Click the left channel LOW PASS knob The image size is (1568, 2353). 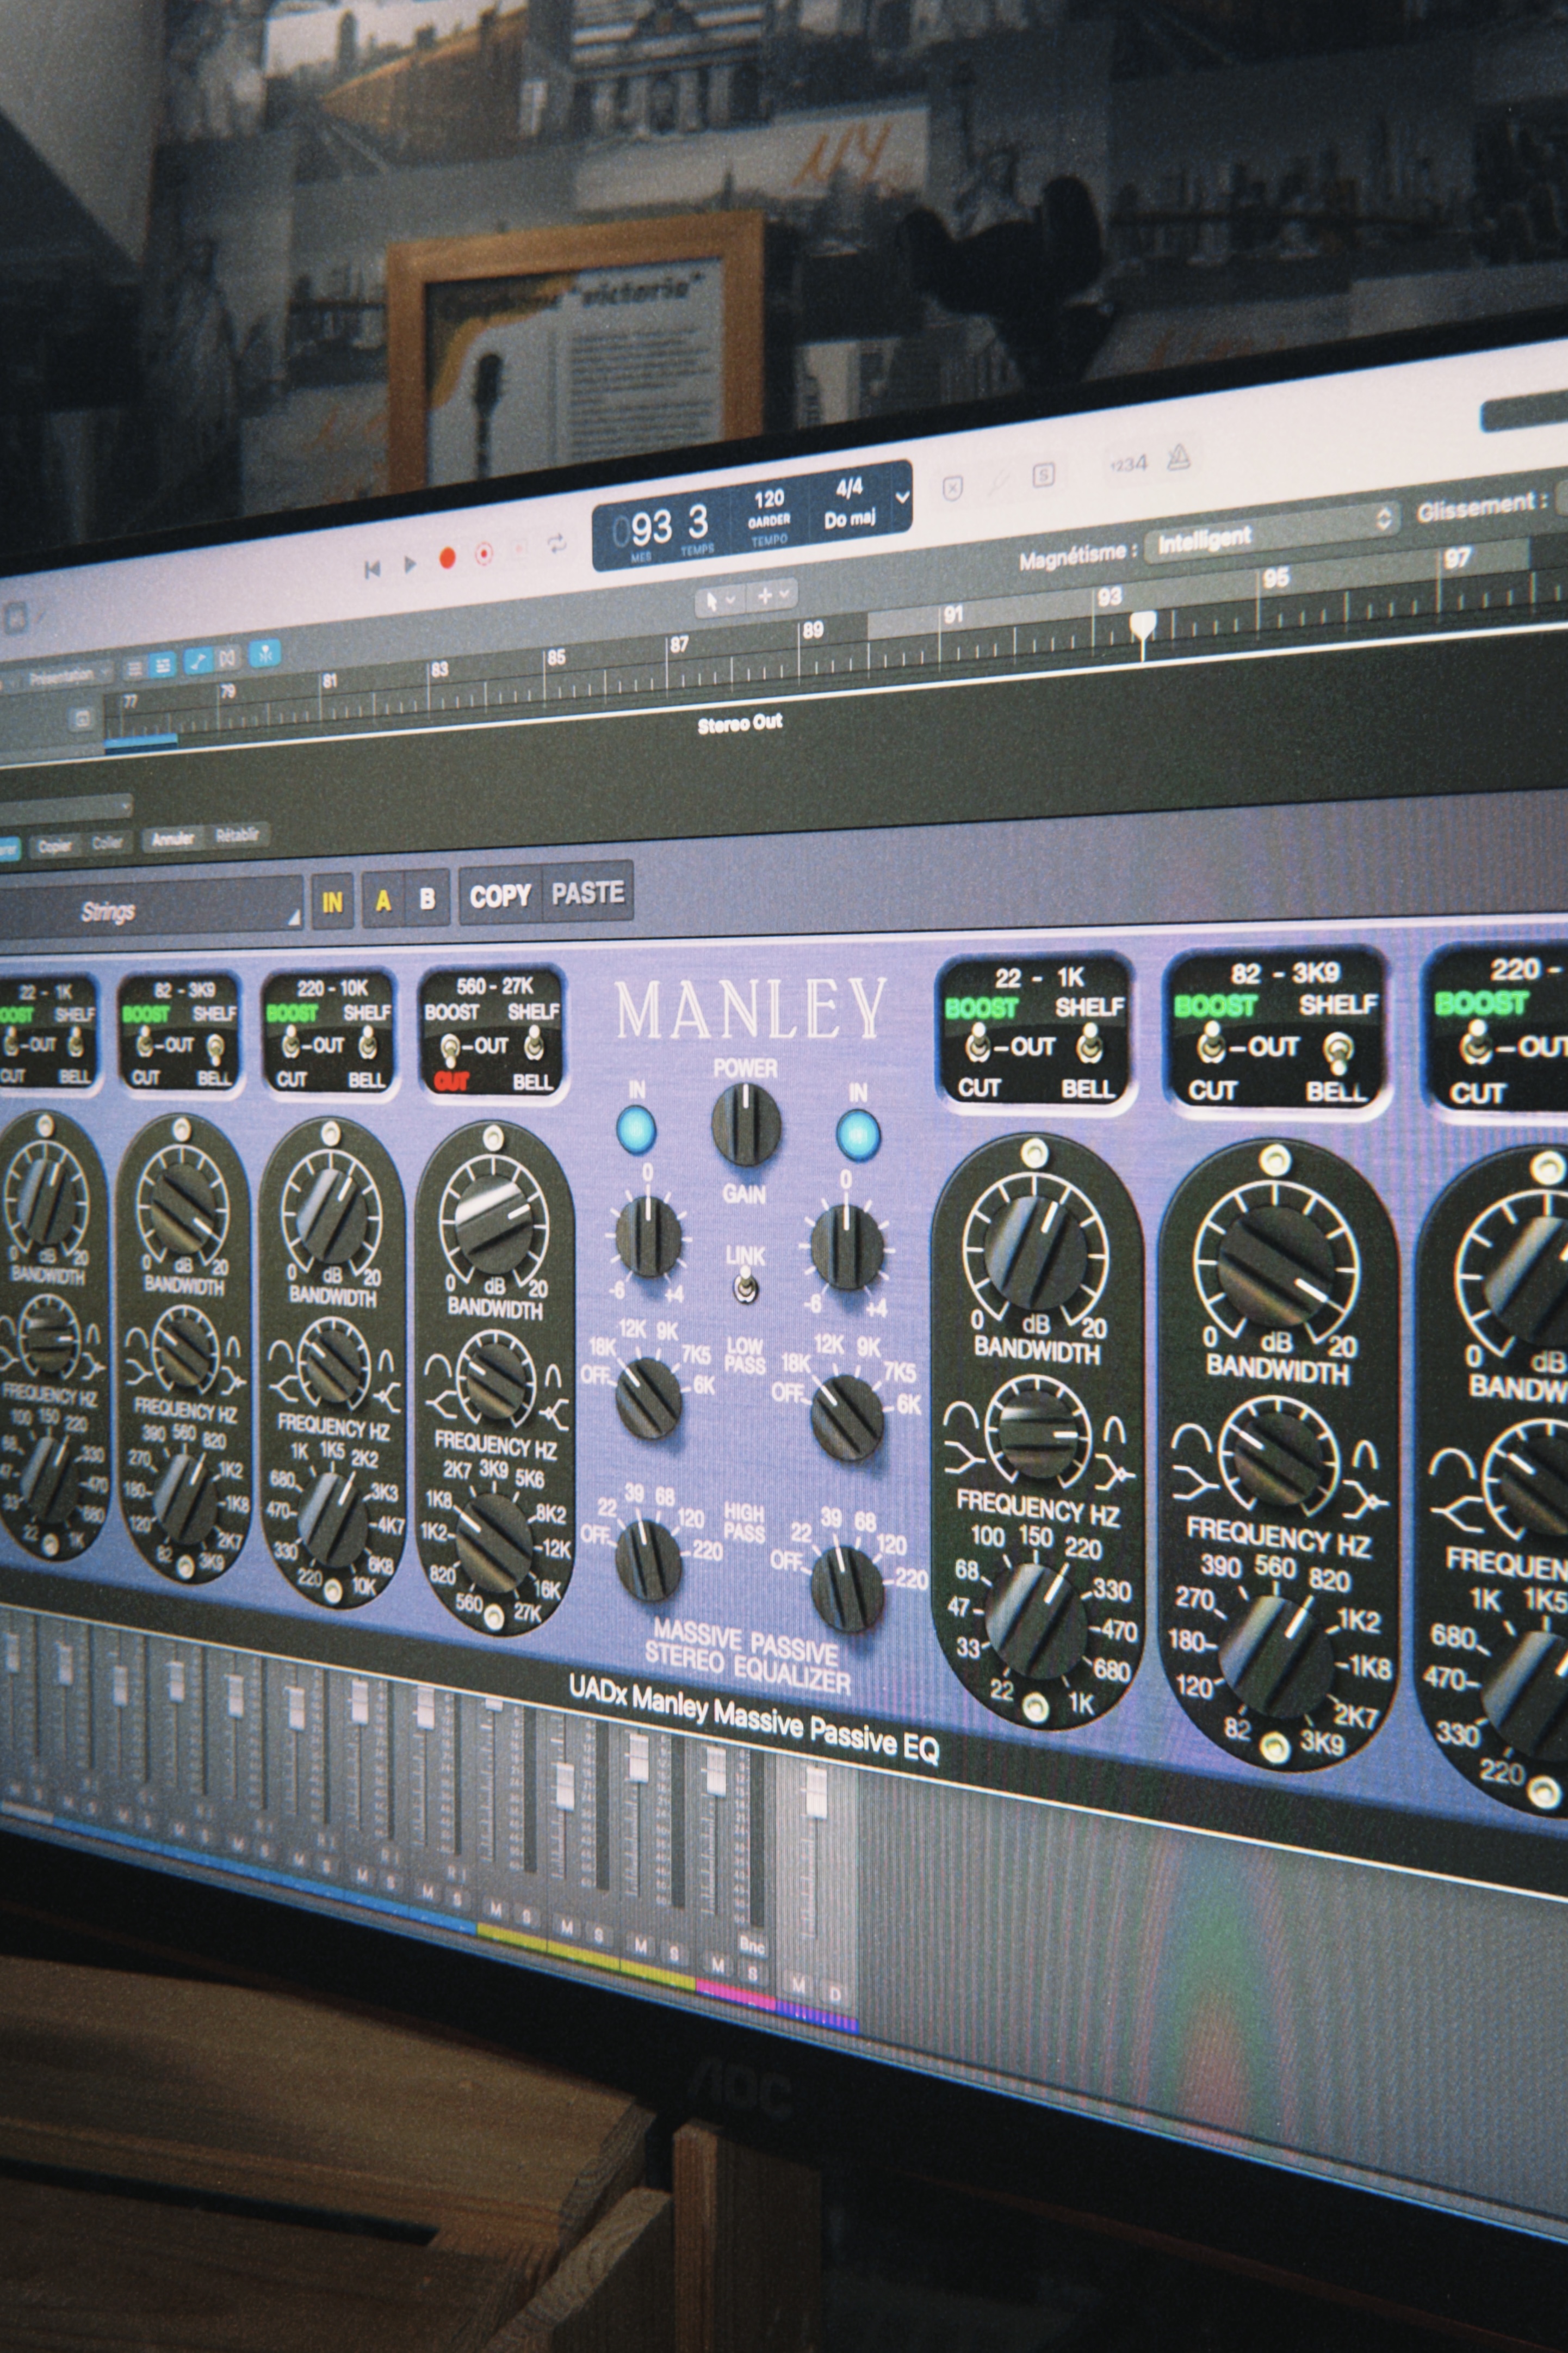(x=648, y=1399)
